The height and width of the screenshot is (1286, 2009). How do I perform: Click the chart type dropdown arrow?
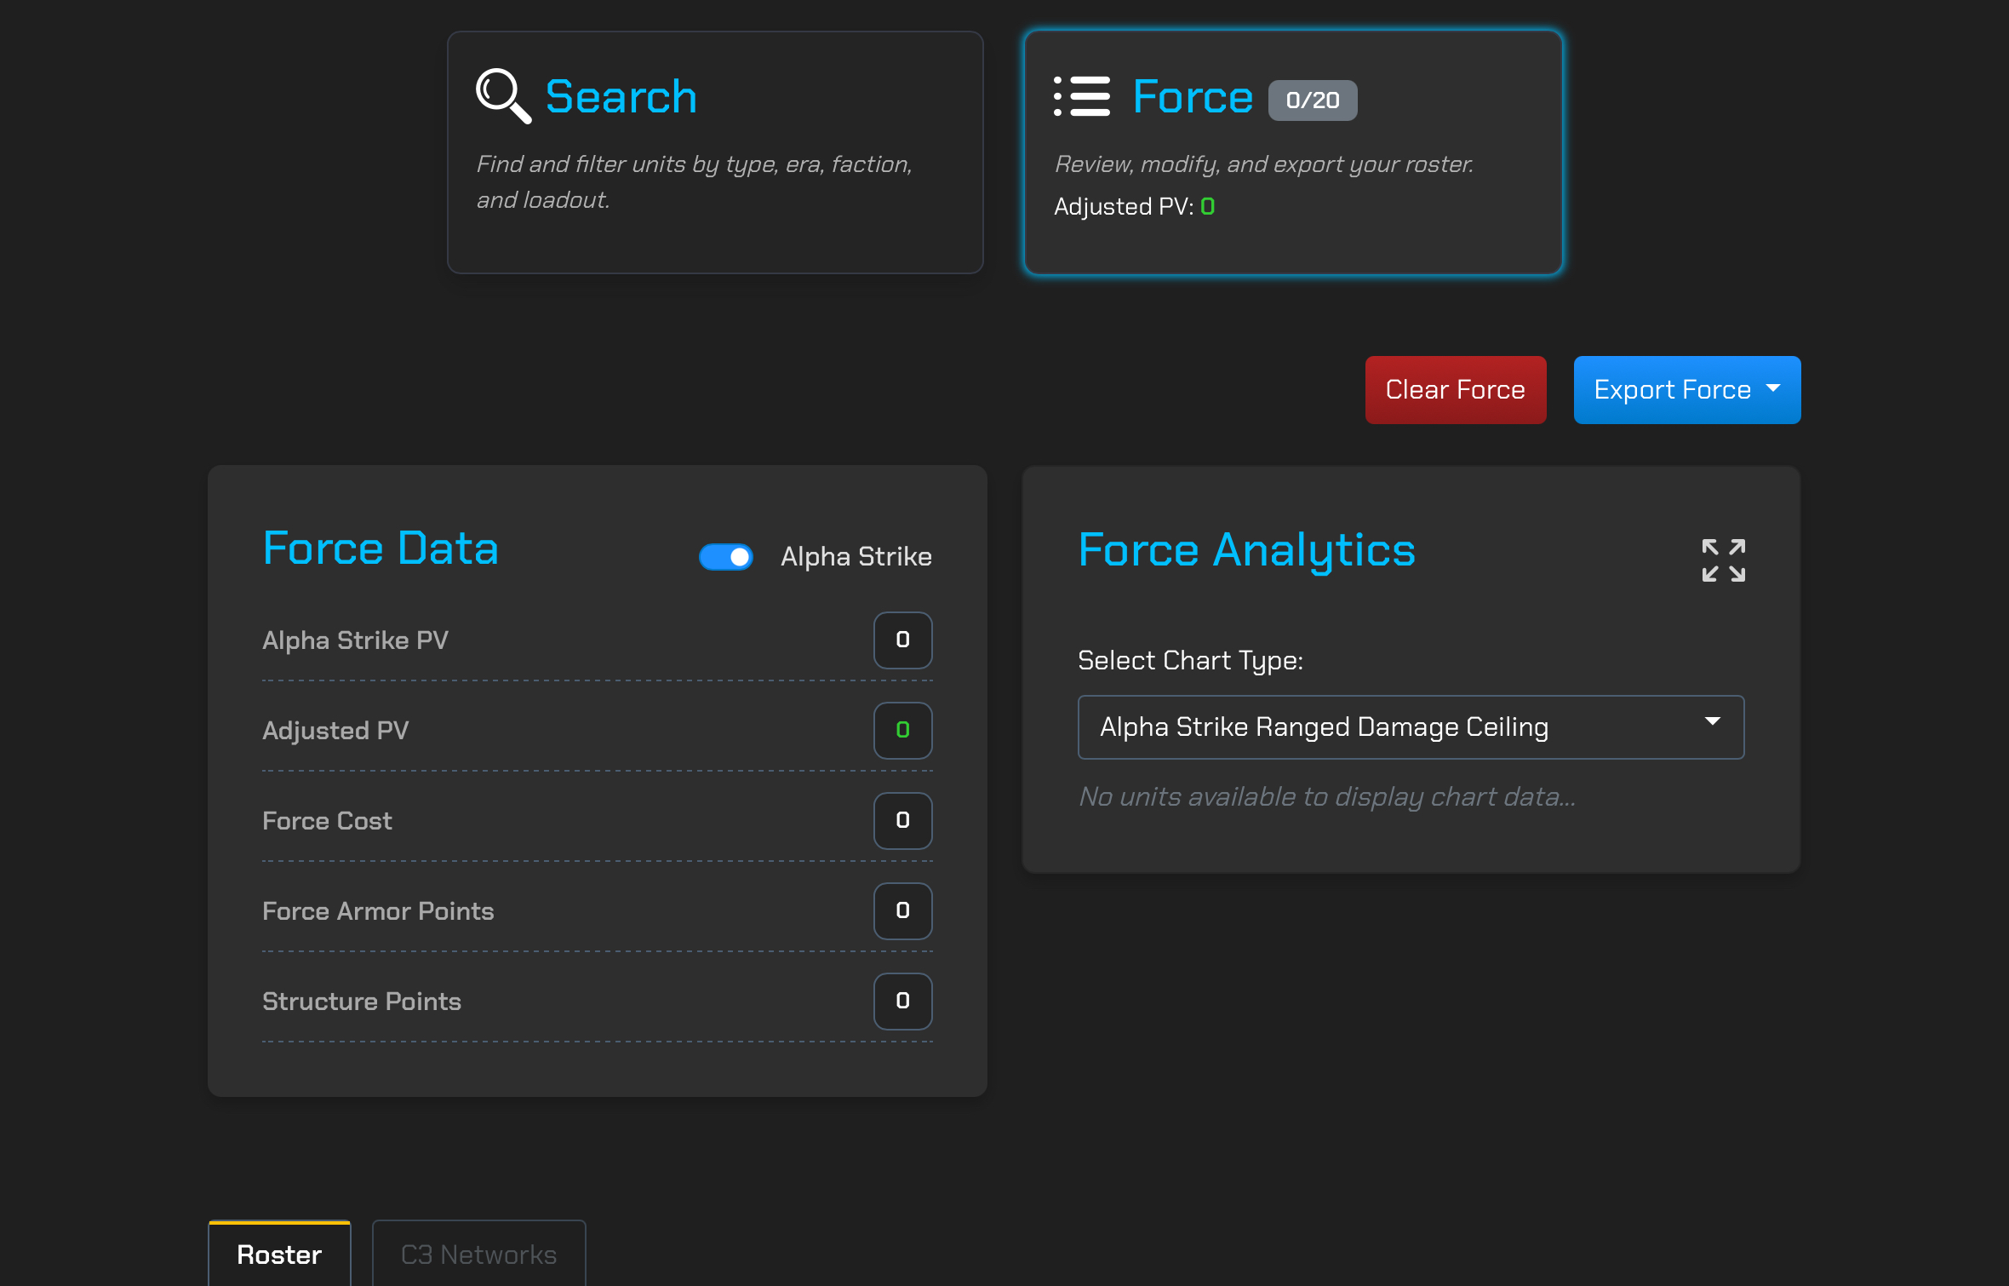click(x=1713, y=722)
